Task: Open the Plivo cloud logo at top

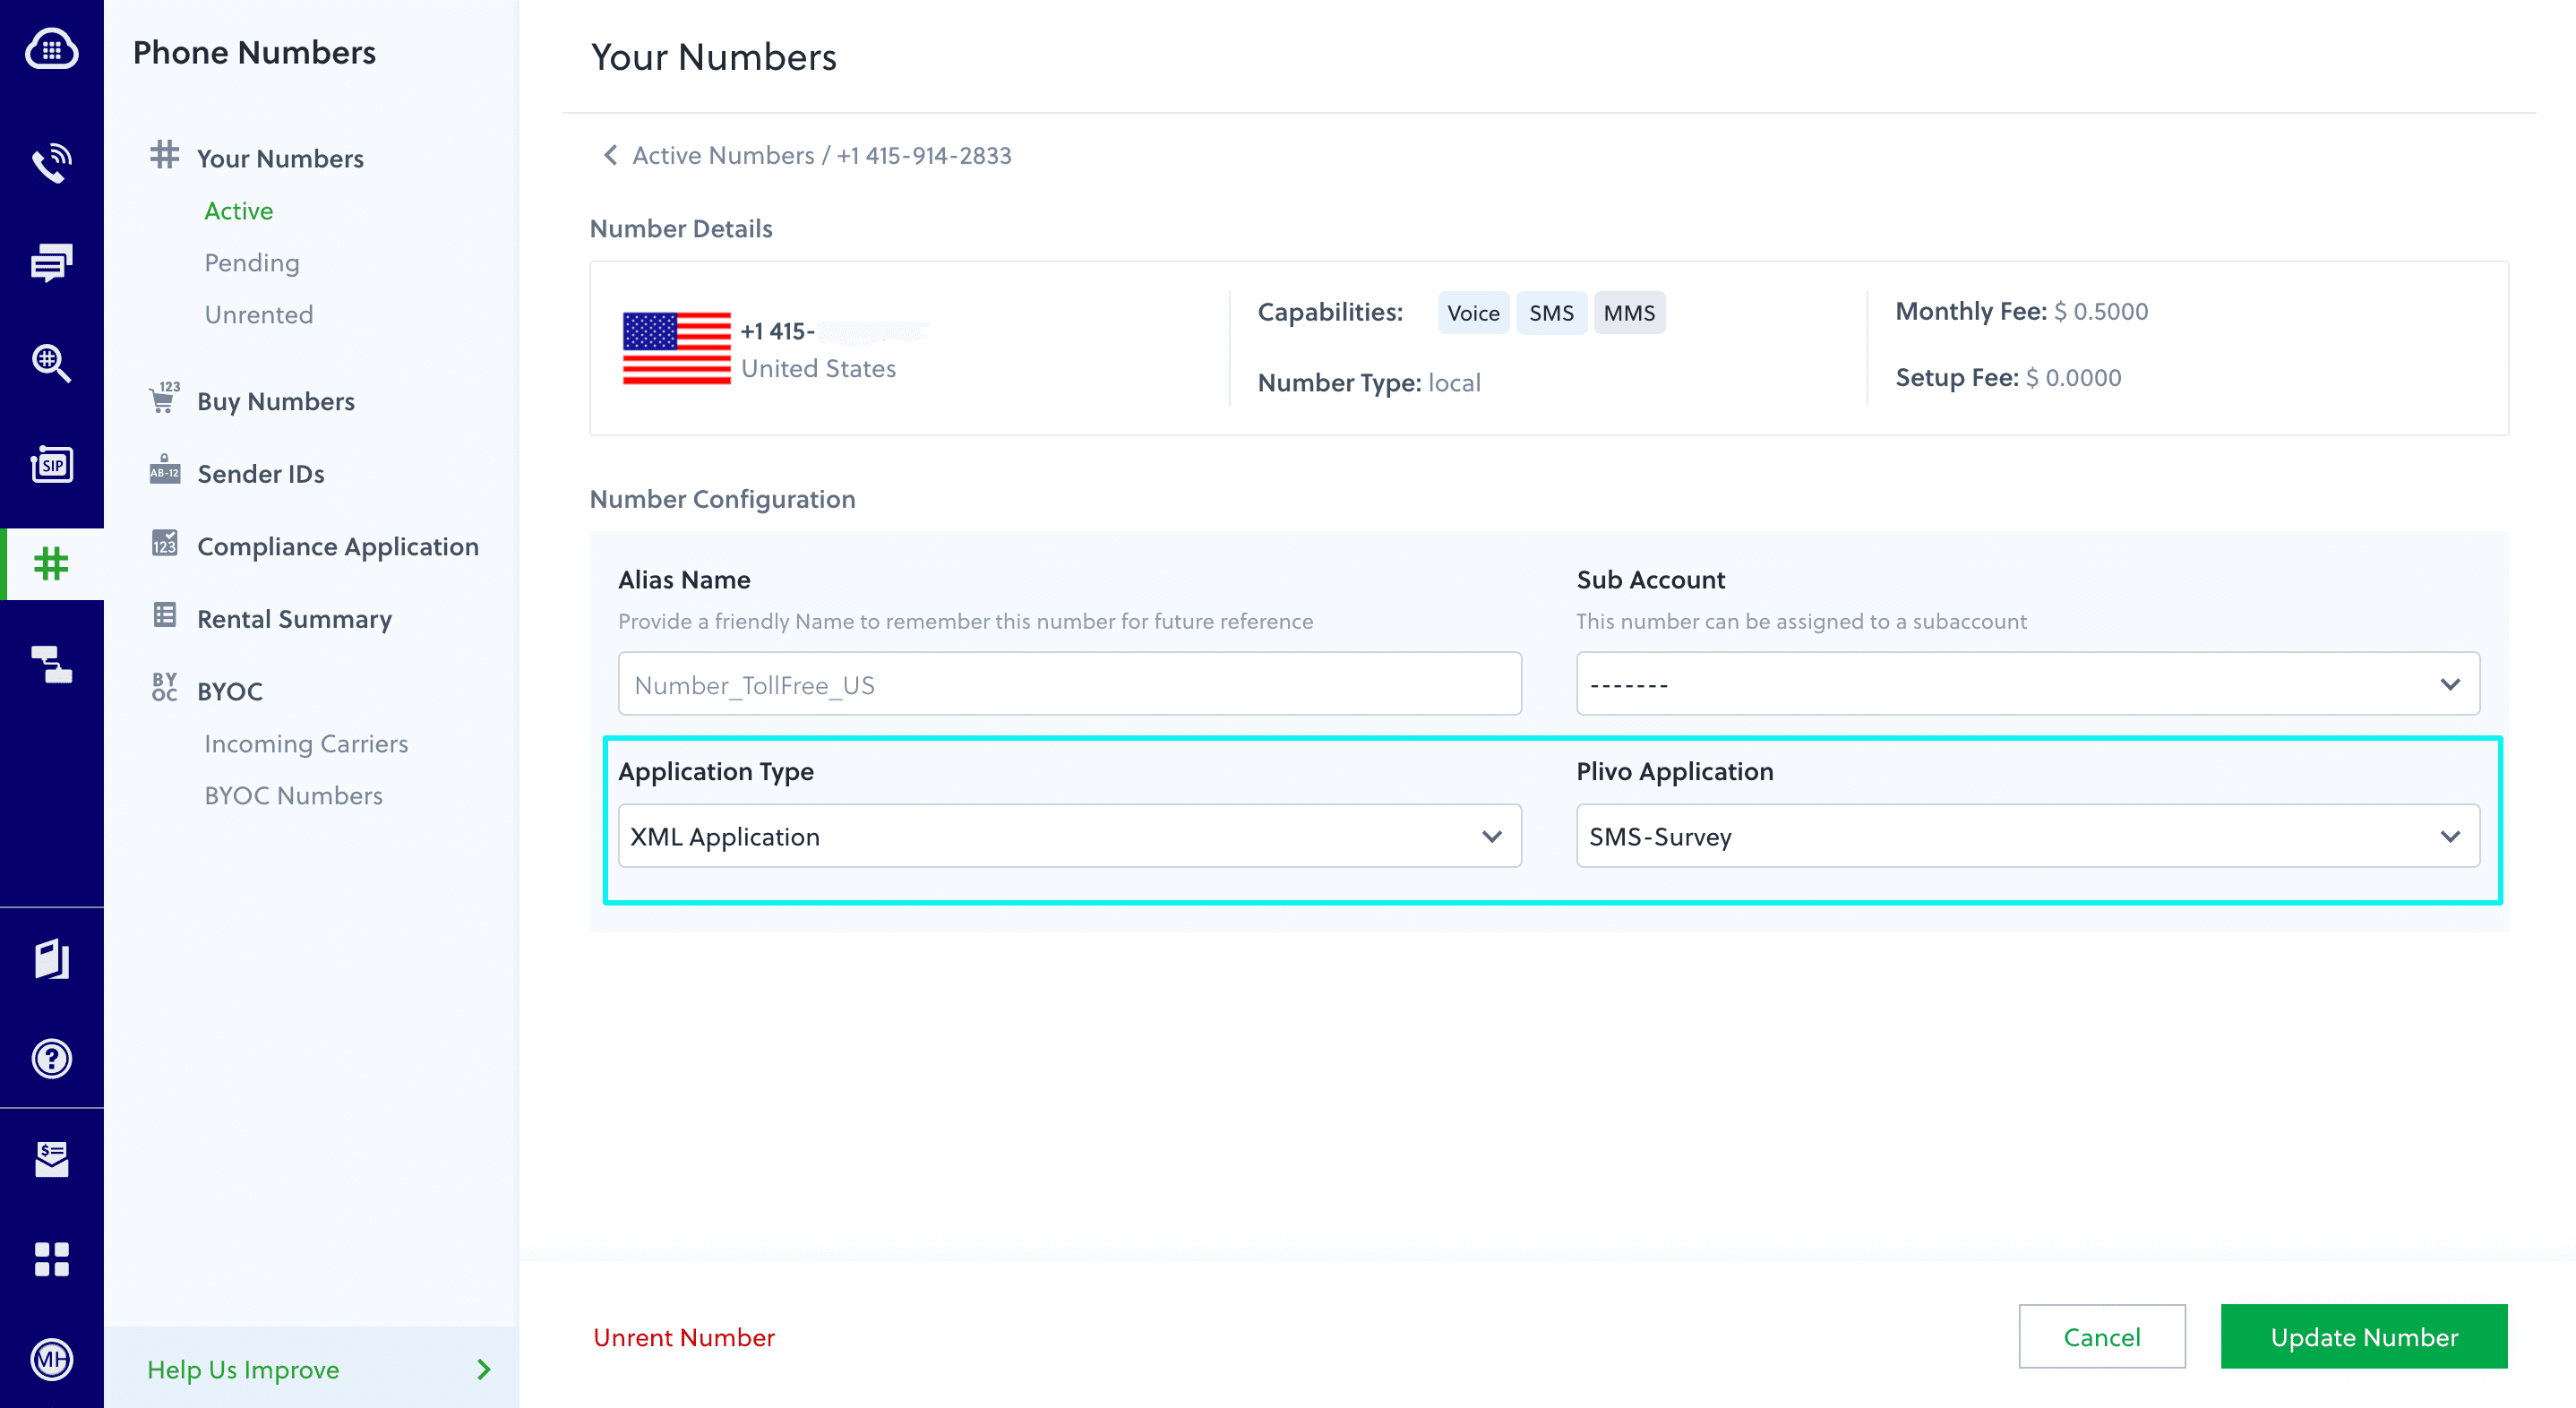Action: pyautogui.click(x=52, y=48)
